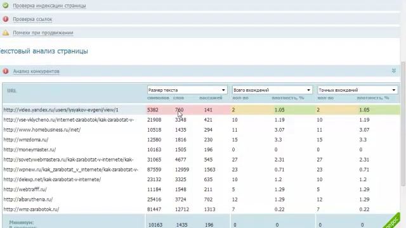This screenshot has height=228, width=406.
Task: Open the Помехи при продвижении section
Action: (x=43, y=33)
